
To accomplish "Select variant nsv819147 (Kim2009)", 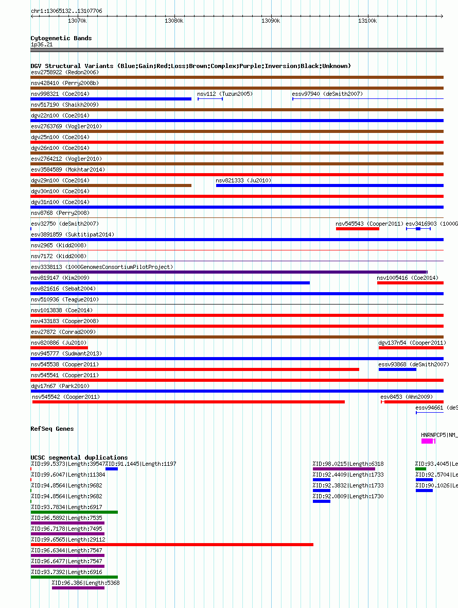I will [x=60, y=278].
